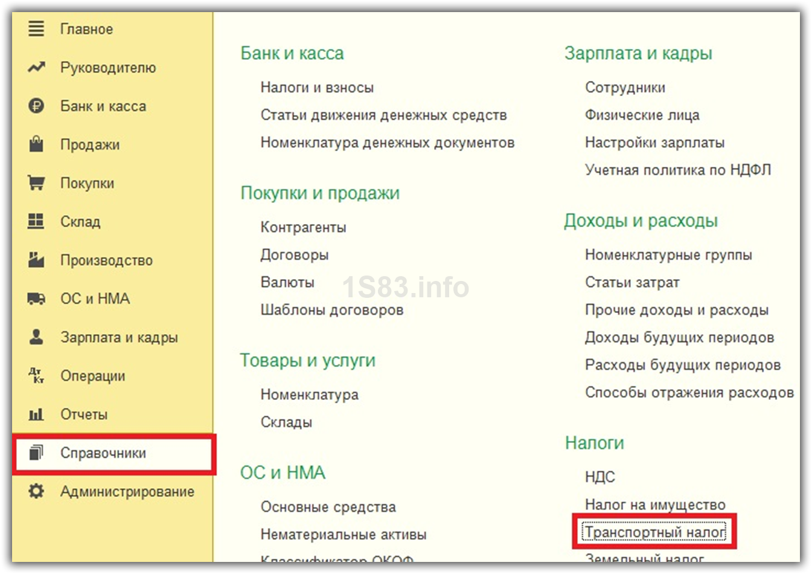Viewport: 812px width, 574px height.
Task: Select Сотрудники under Зарплата и кадры
Action: [625, 88]
